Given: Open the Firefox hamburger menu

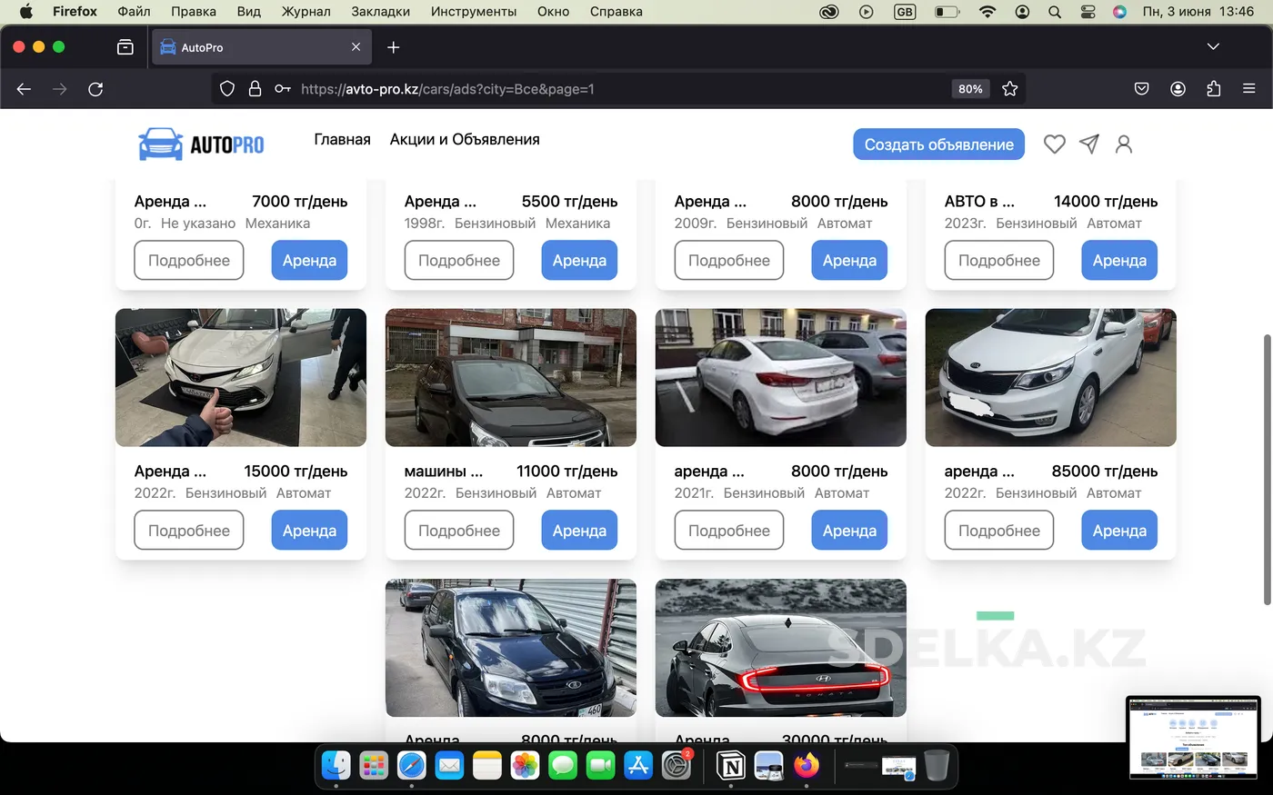Looking at the screenshot, I should coord(1248,89).
